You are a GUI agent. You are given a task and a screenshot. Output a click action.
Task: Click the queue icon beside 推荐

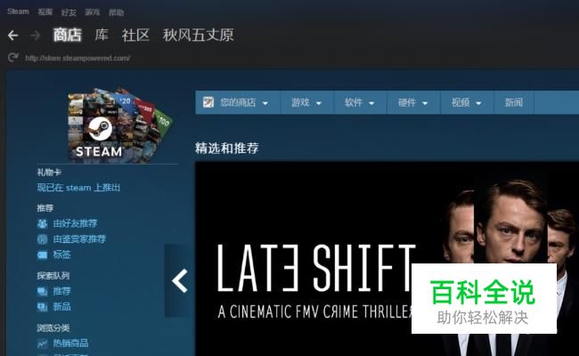(42, 291)
